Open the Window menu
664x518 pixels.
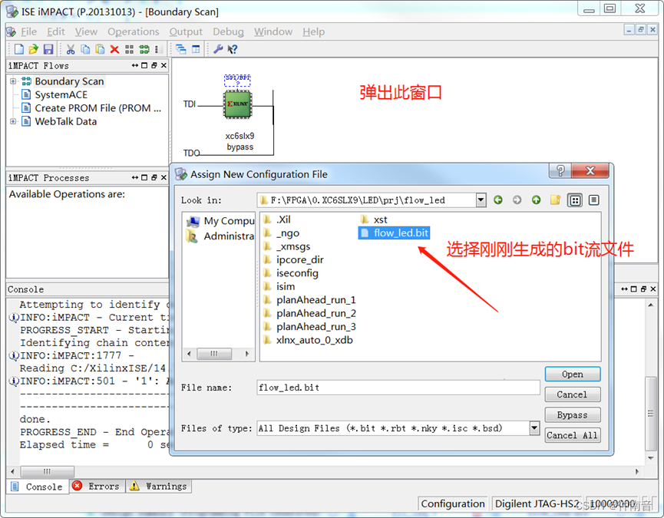click(x=273, y=31)
